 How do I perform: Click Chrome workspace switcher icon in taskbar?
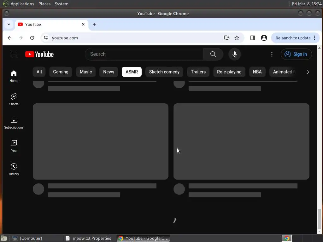[286, 238]
